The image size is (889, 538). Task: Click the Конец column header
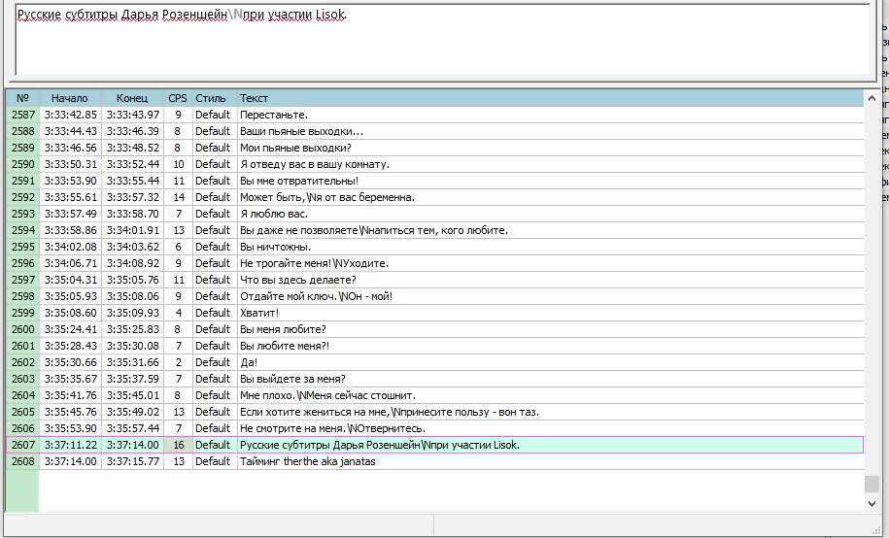(x=132, y=98)
